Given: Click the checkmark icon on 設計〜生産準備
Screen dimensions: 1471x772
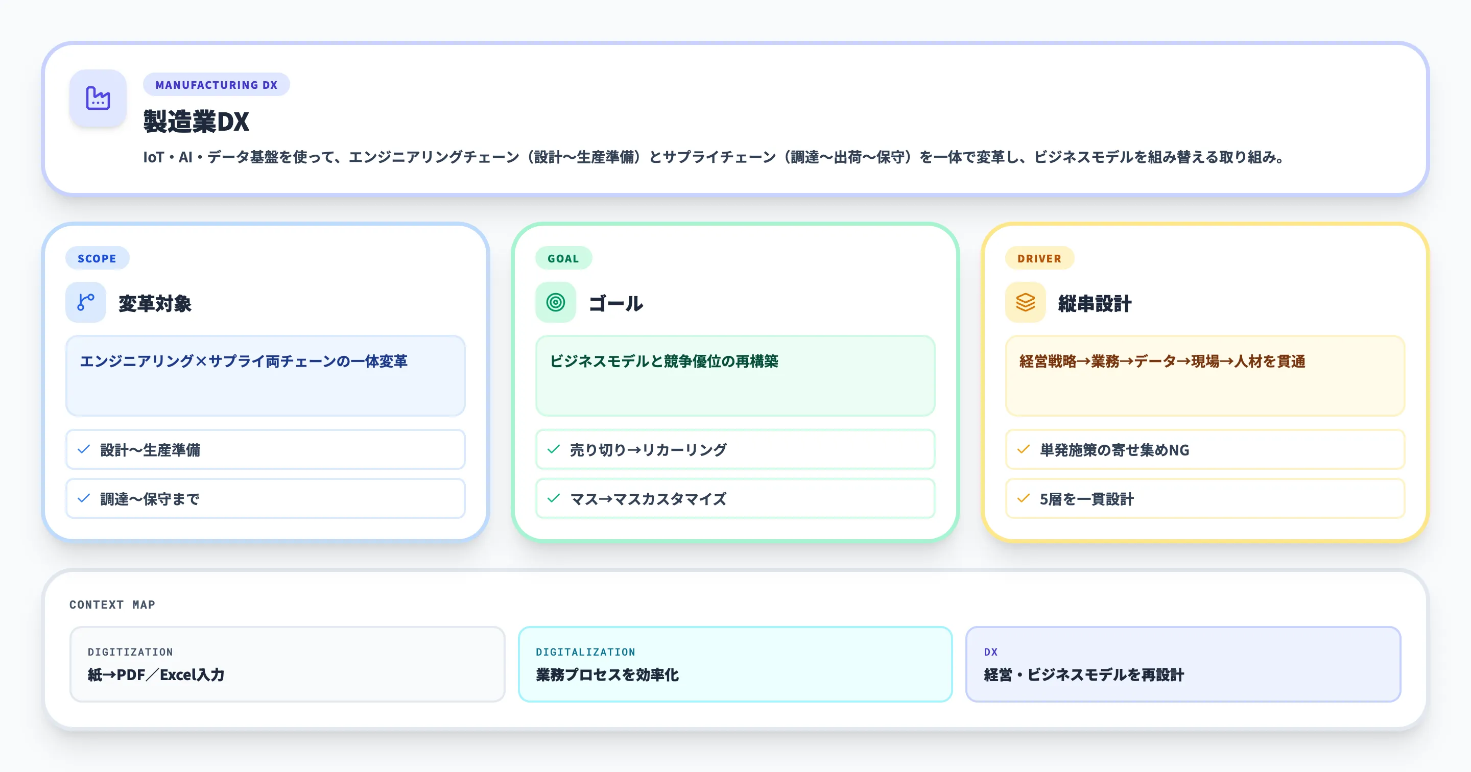Looking at the screenshot, I should 84,449.
